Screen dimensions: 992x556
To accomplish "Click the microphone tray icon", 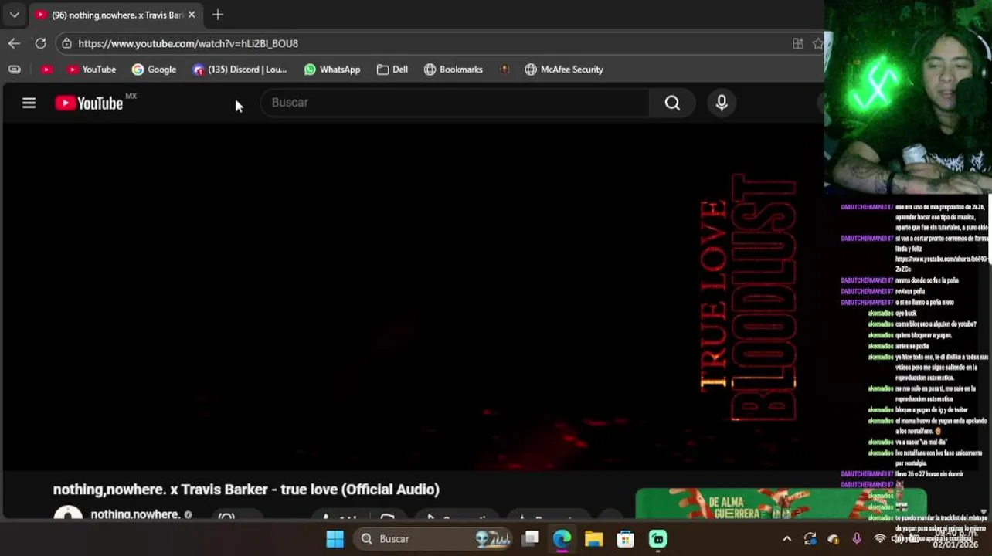I will [x=856, y=538].
